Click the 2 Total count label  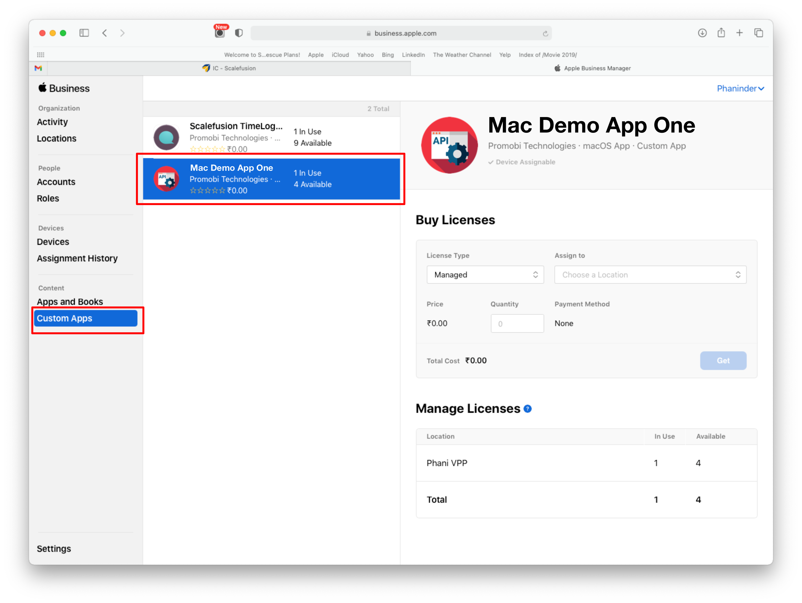click(378, 109)
